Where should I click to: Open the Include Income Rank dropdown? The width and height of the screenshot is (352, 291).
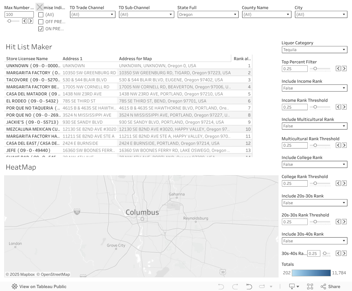point(344,88)
